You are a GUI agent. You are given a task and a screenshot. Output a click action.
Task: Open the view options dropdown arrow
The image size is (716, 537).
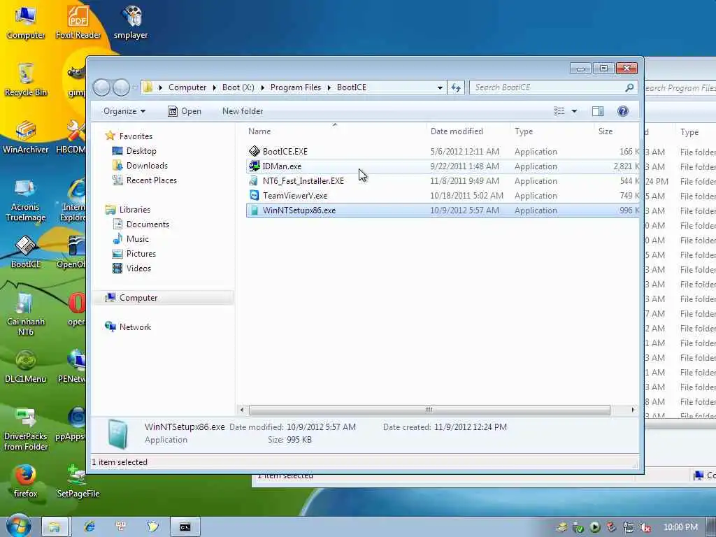click(575, 111)
